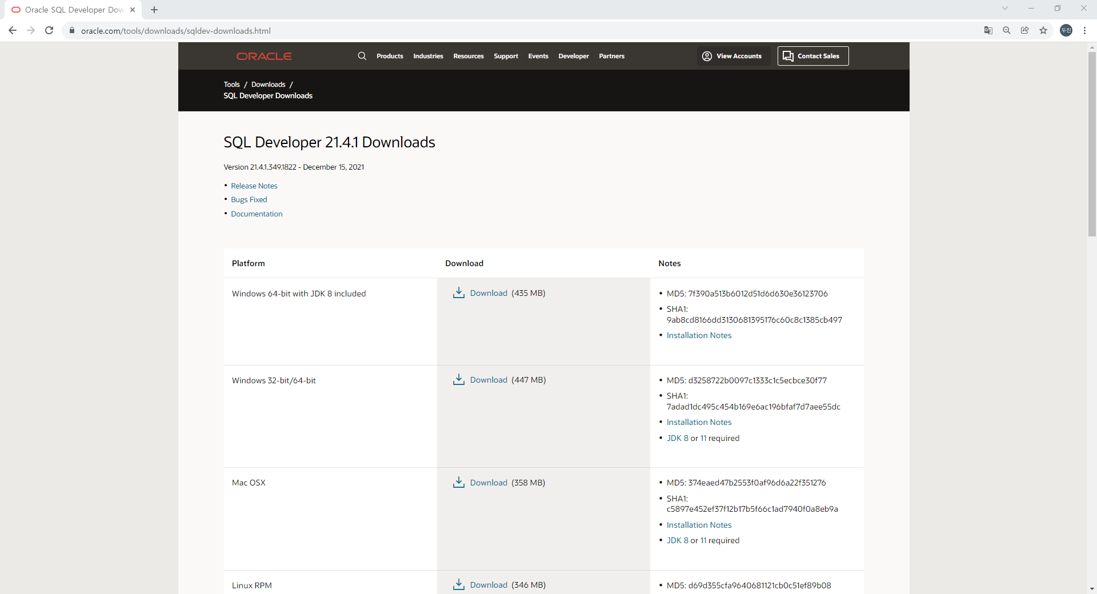Click the download icon for Mac OSX
The width and height of the screenshot is (1097, 594).
click(459, 483)
